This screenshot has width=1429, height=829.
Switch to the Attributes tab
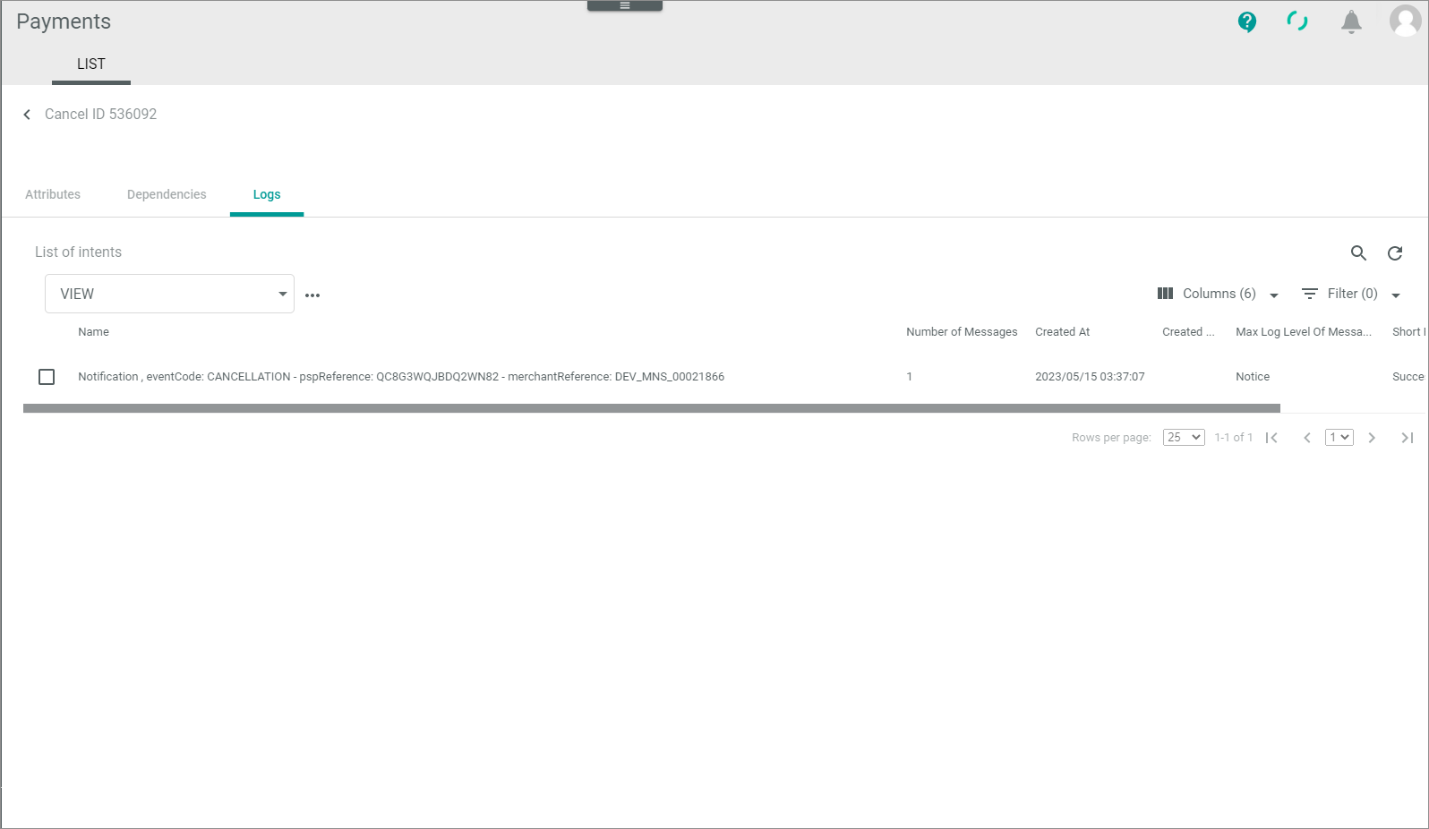[x=53, y=194]
